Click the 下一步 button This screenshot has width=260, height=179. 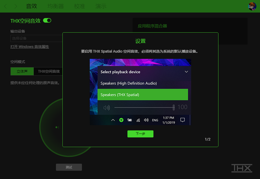pos(140,134)
